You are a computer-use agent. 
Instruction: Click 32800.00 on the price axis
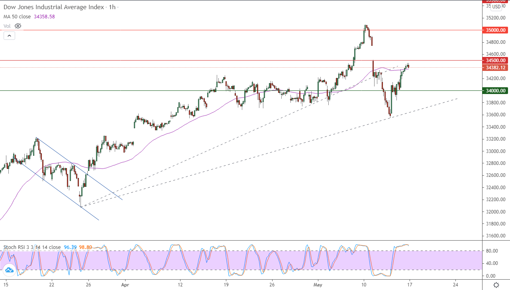tap(495, 163)
